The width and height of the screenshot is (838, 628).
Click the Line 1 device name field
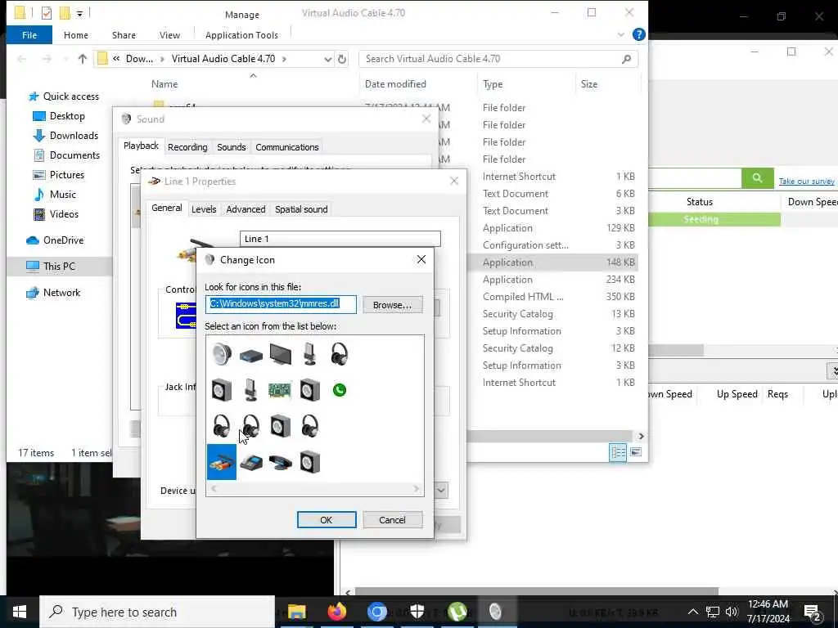tap(340, 239)
